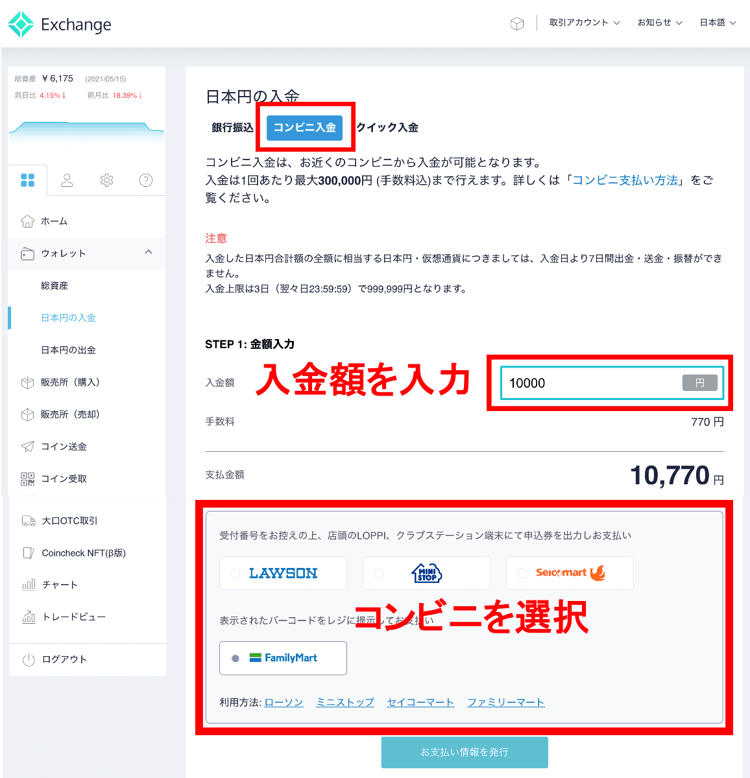Open the dashboard grid icon above sidebar
The height and width of the screenshot is (778, 750).
point(28,180)
